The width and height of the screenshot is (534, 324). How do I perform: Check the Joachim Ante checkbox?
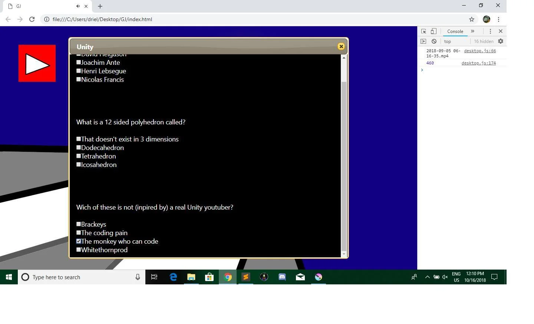79,62
